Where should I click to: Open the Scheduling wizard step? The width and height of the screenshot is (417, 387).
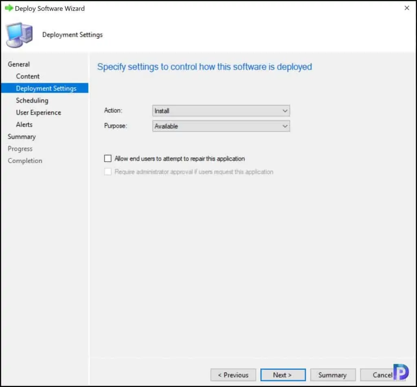pos(32,101)
